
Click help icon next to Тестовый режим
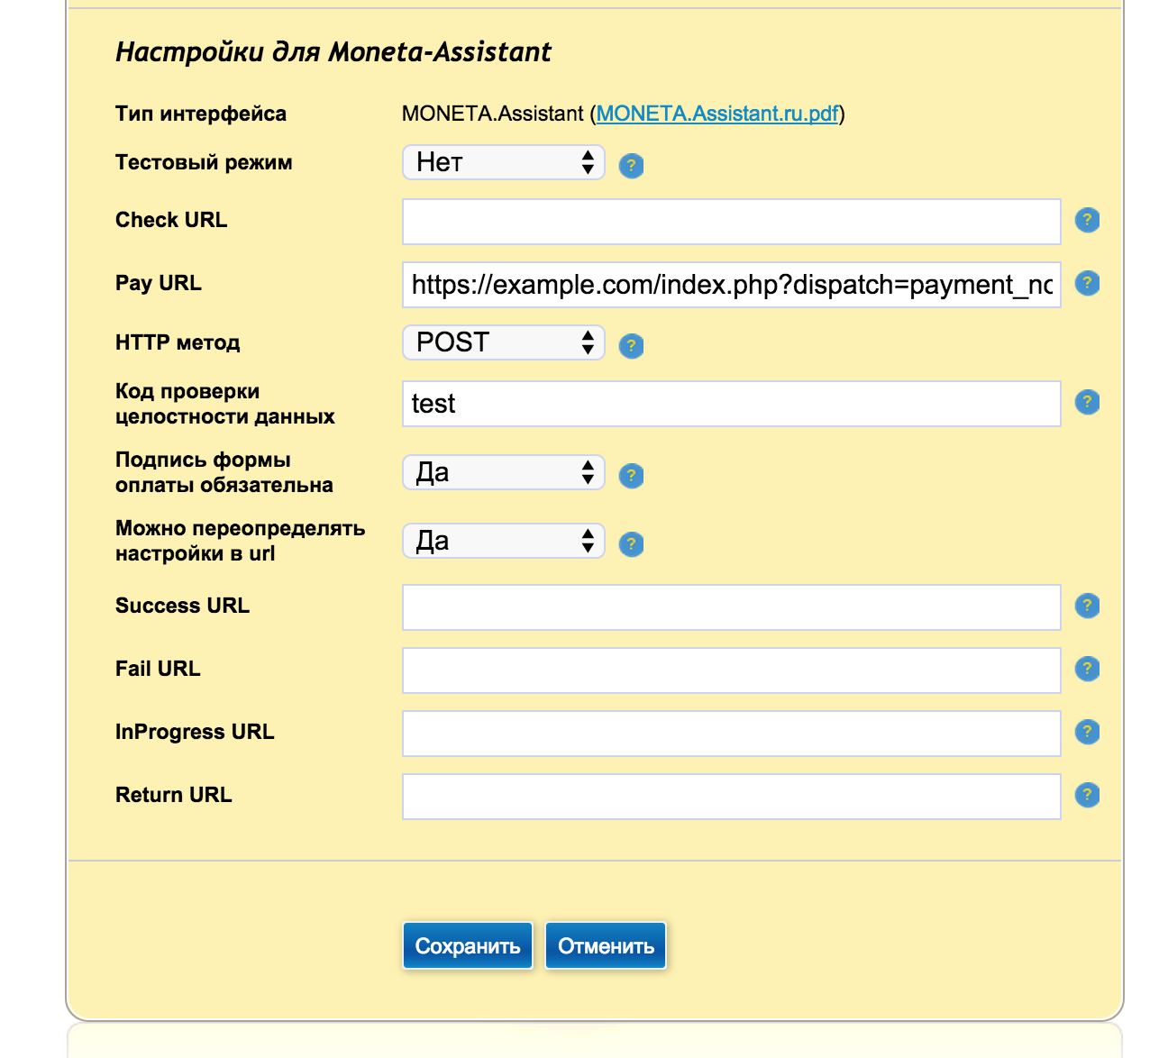631,166
